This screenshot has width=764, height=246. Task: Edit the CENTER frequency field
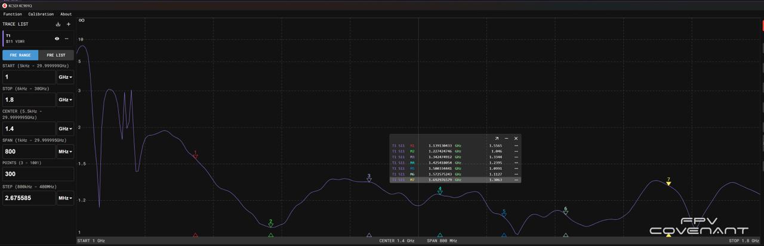pyautogui.click(x=29, y=129)
